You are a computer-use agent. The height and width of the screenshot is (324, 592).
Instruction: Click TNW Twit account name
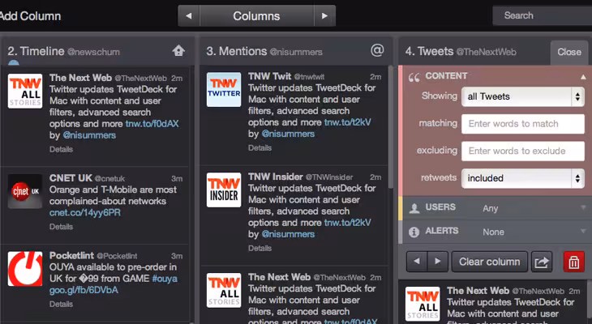click(x=269, y=76)
